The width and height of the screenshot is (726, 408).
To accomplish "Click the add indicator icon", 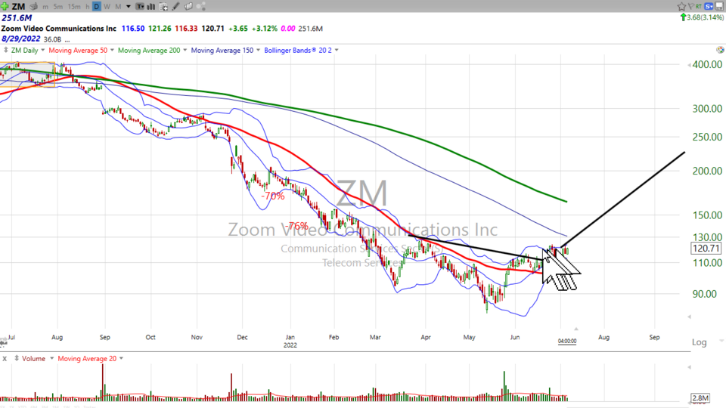I will tap(163, 7).
